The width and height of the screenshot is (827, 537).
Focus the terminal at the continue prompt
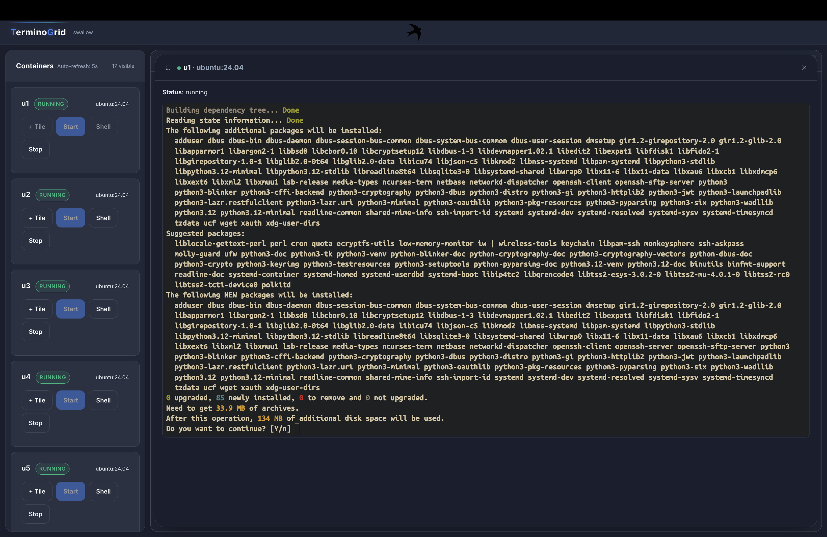(297, 429)
